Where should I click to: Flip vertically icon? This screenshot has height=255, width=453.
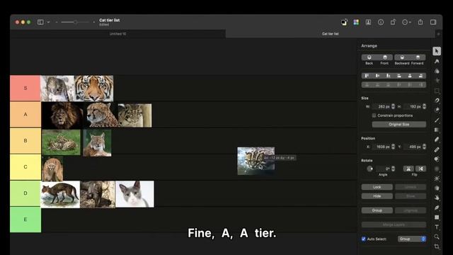tap(420, 169)
